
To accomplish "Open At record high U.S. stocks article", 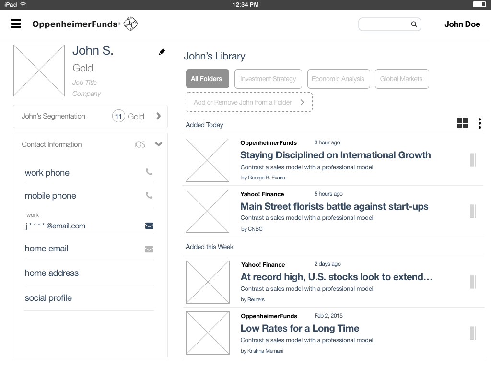I will (336, 277).
